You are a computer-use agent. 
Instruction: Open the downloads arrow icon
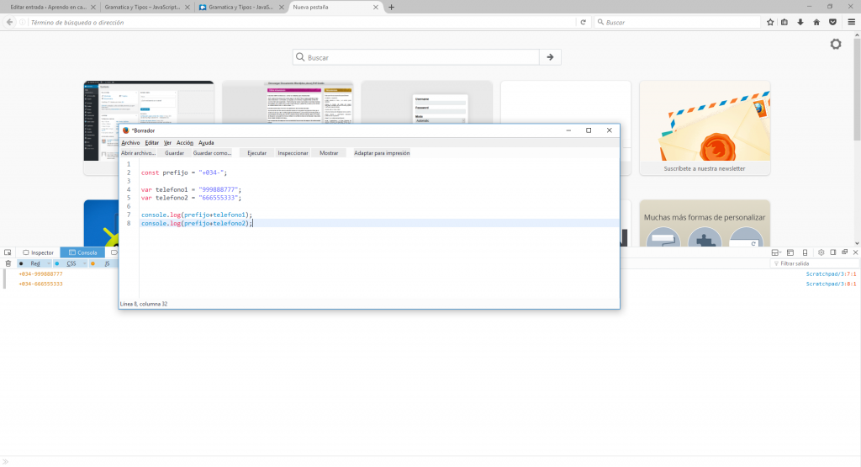800,22
